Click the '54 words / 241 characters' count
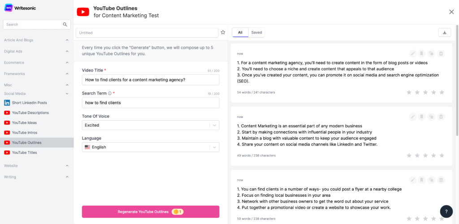This screenshot has height=224, width=459. 256,92
